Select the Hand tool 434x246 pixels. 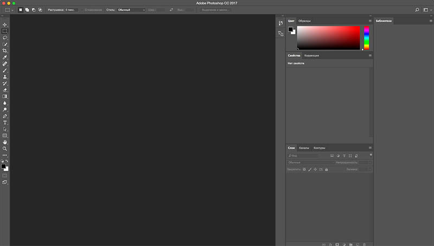5,142
